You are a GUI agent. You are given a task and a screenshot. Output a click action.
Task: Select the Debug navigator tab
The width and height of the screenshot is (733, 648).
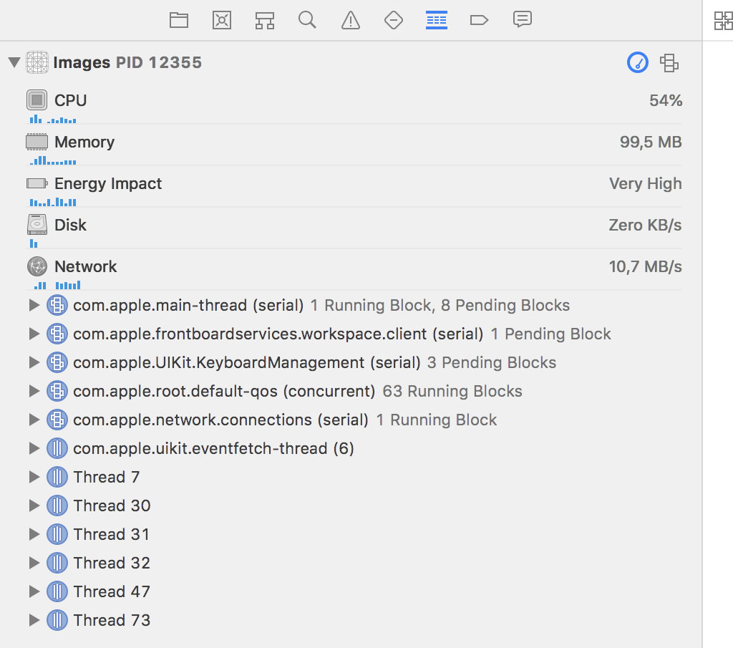(x=437, y=20)
